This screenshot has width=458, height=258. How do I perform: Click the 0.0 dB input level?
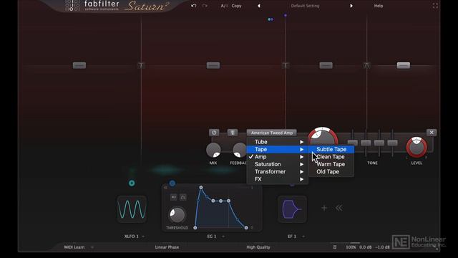366,247
